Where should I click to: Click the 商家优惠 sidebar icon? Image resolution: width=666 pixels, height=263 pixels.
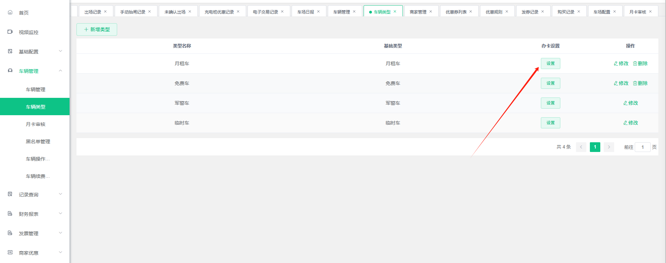10,253
